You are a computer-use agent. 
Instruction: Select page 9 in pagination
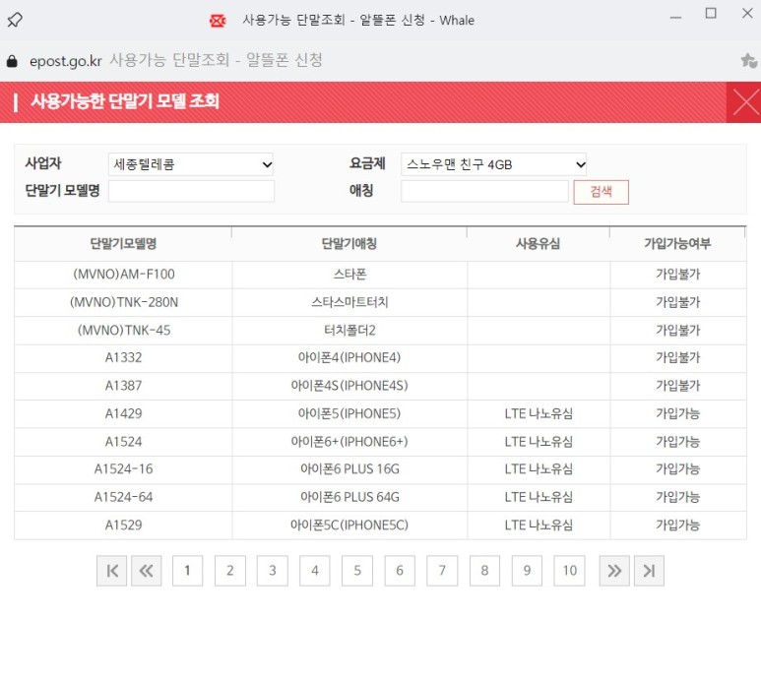(527, 571)
